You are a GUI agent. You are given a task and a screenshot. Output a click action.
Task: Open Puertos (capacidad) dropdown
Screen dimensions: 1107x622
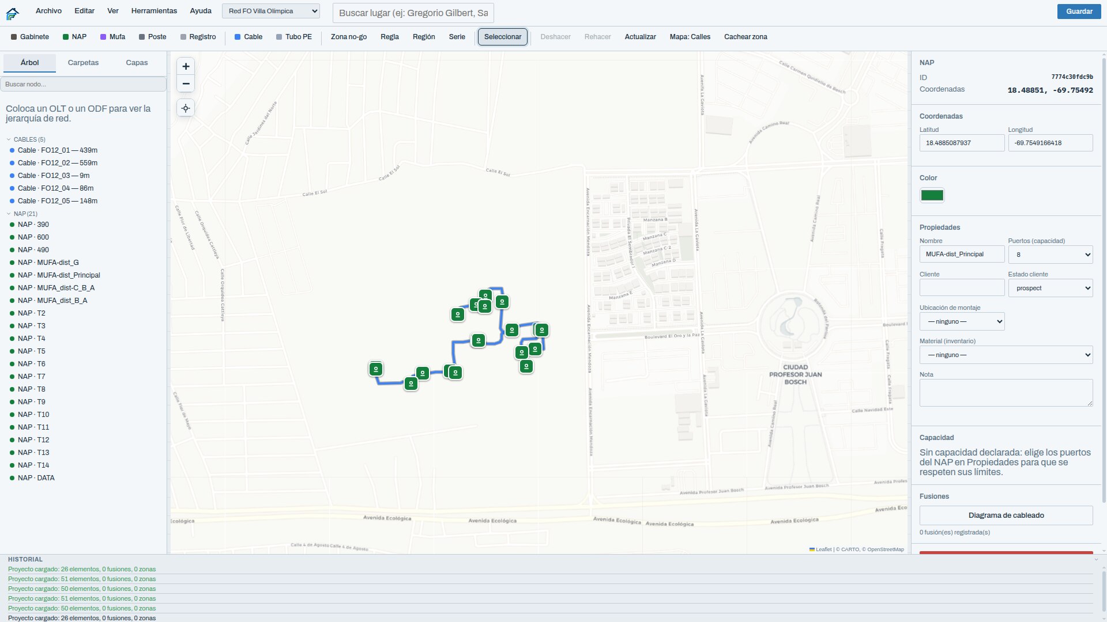[1050, 255]
